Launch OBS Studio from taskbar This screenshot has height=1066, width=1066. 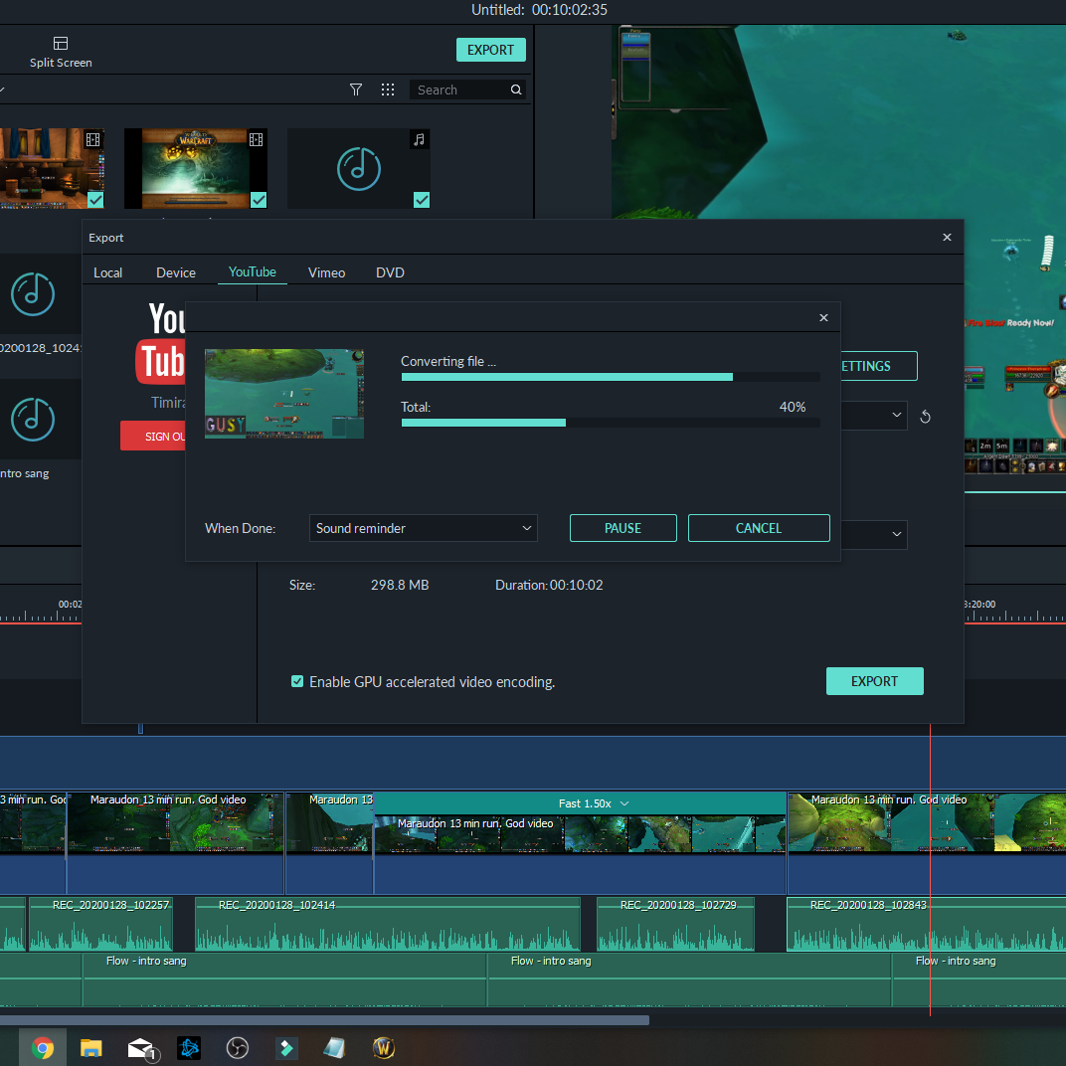tap(237, 1047)
